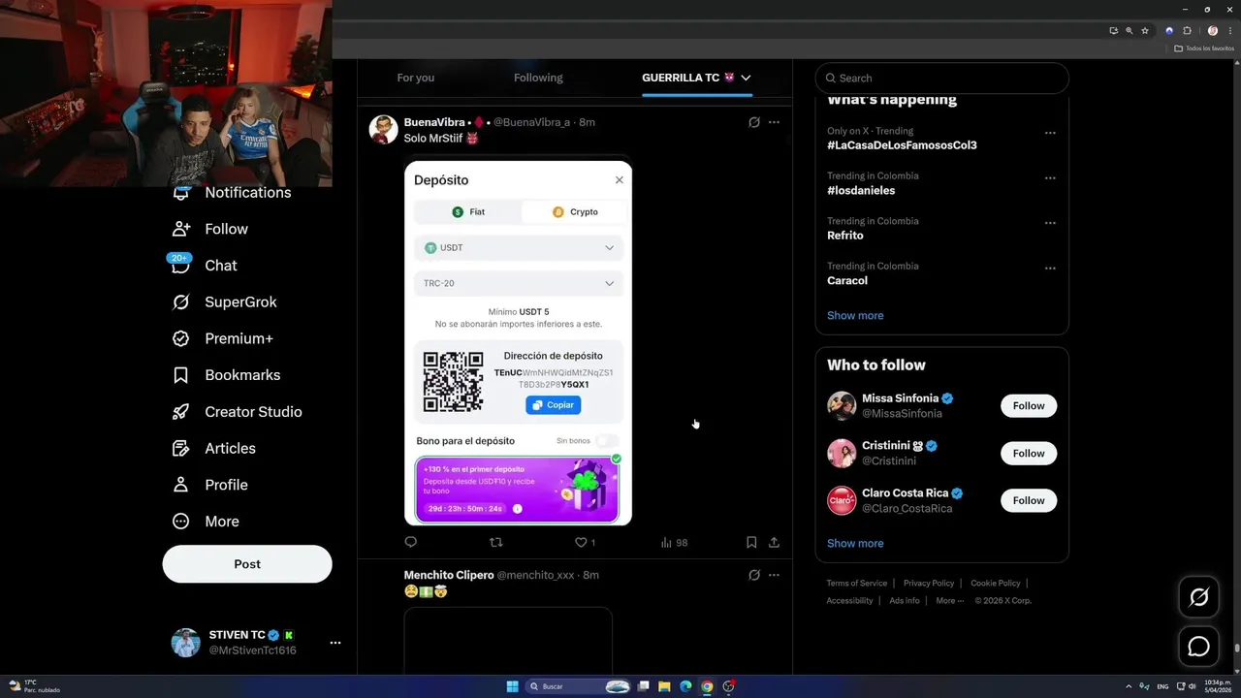Click the Post button

247,564
